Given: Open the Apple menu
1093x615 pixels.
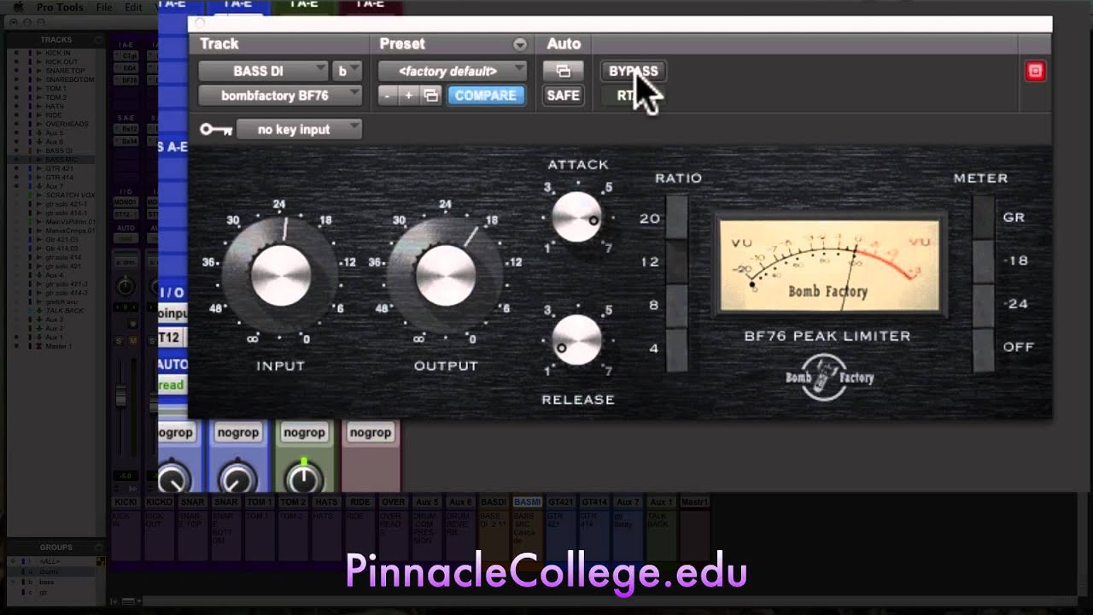Looking at the screenshot, I should click(17, 7).
